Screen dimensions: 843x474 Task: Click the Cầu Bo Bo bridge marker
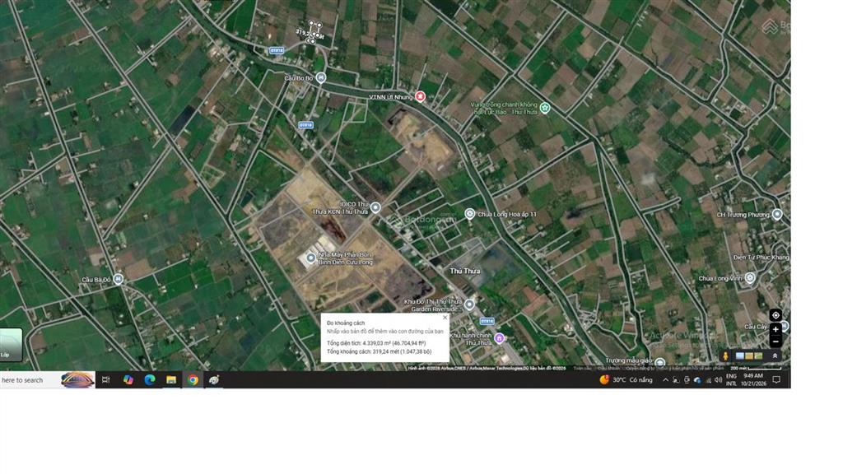pyautogui.click(x=321, y=78)
